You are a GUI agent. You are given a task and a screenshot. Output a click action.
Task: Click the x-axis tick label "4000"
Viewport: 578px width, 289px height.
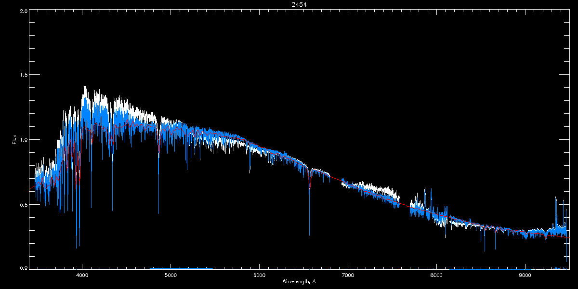click(82, 275)
